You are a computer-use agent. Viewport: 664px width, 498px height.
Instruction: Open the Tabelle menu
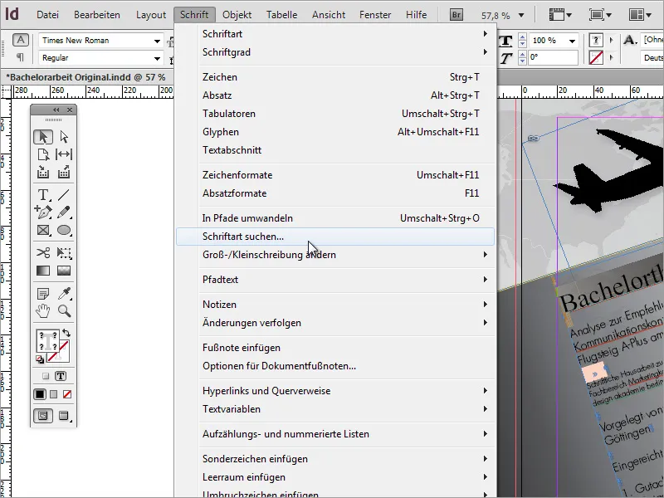[x=281, y=15]
